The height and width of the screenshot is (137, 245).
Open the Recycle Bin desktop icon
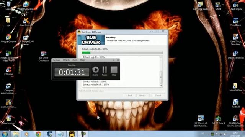8,6
